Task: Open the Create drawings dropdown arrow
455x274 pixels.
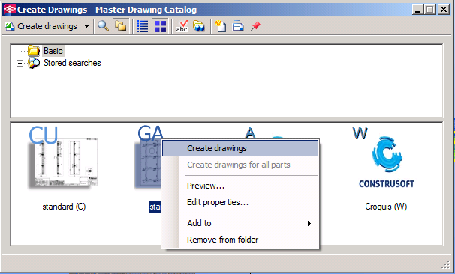Action: 86,27
